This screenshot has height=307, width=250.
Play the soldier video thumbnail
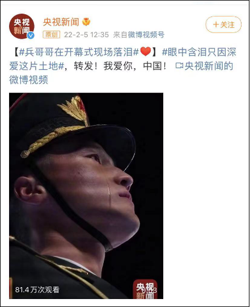tap(86, 196)
